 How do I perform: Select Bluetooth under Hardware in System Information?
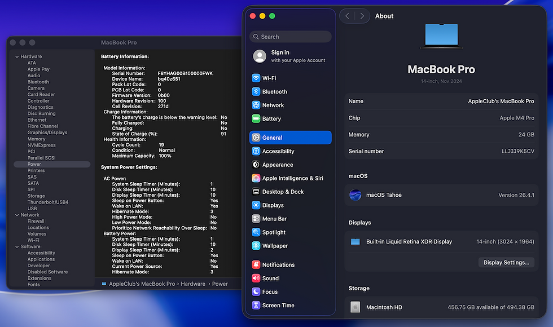point(38,82)
